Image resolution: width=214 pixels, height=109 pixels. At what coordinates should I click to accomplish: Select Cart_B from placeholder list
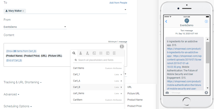[77, 87]
